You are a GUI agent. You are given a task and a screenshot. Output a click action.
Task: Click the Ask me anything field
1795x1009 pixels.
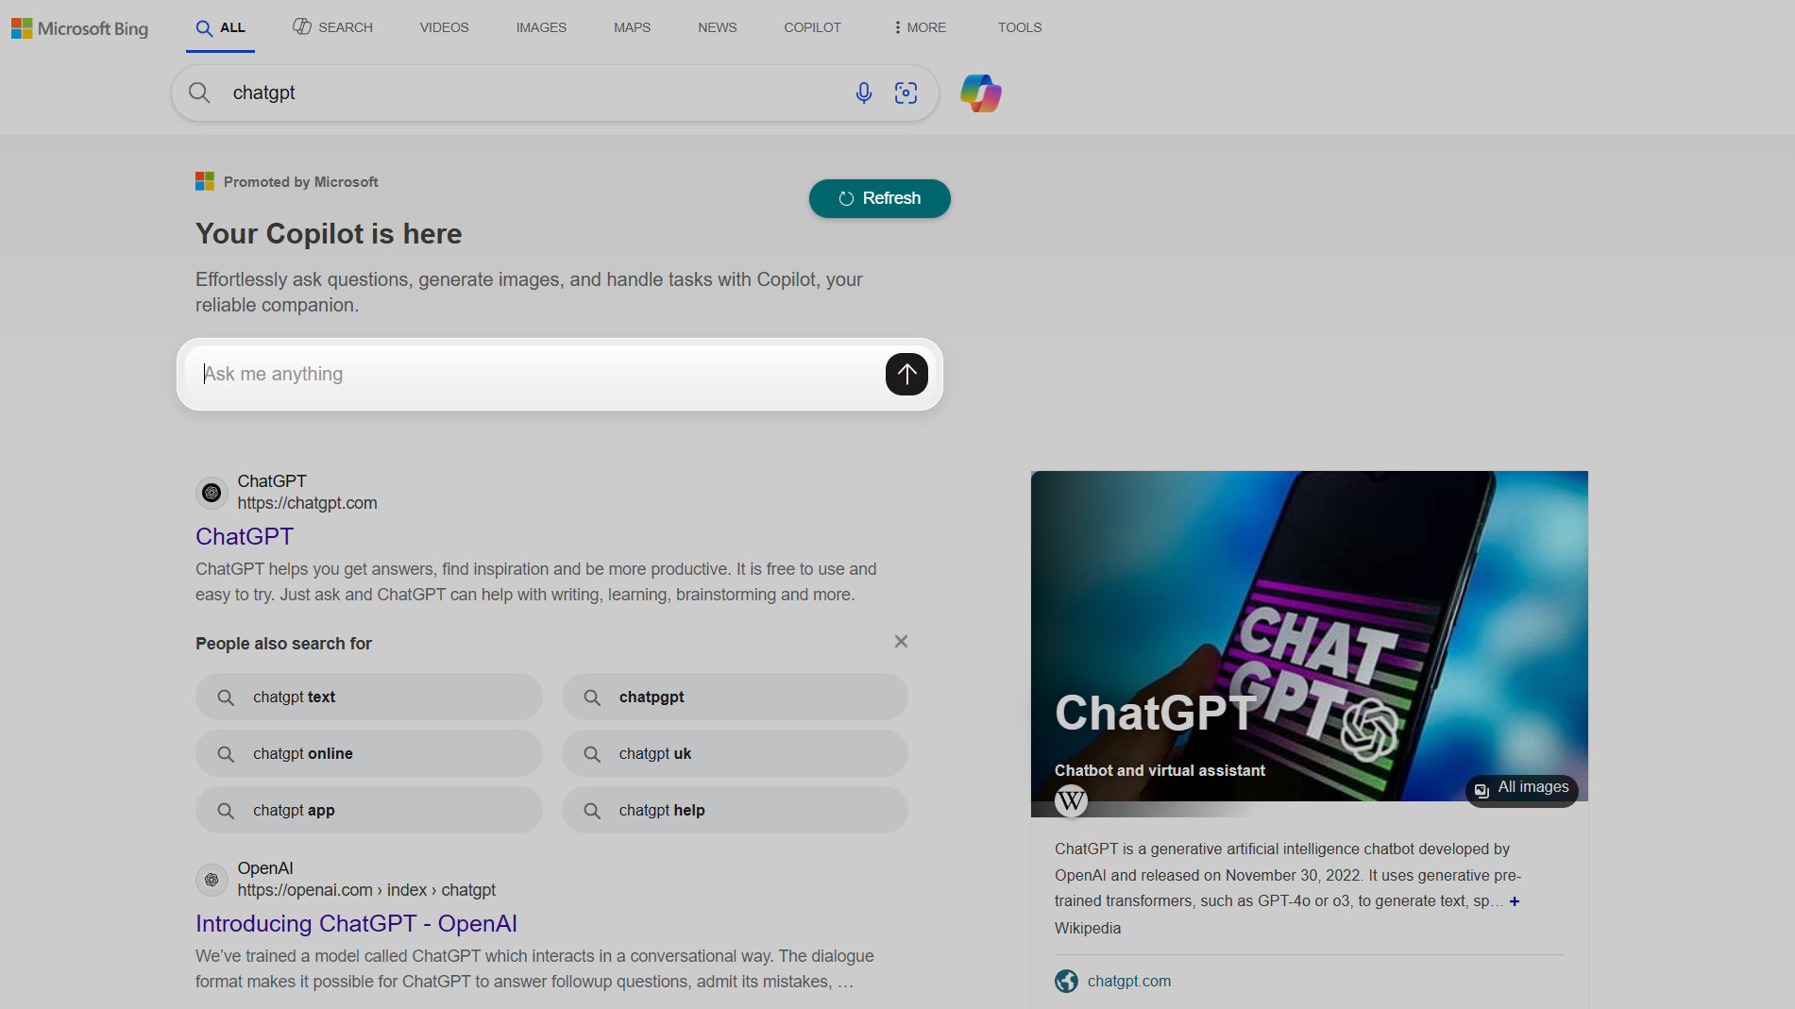[x=538, y=374]
